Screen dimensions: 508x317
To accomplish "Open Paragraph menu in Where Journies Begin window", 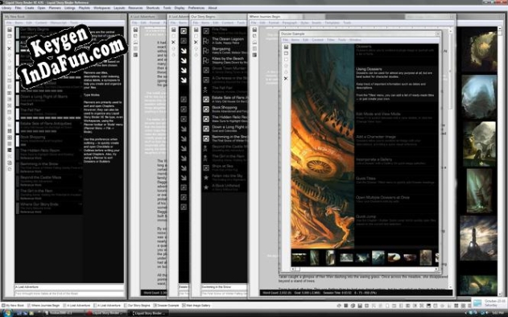I will coord(290,23).
